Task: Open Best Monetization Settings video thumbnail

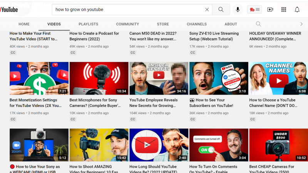Action: 39,78
